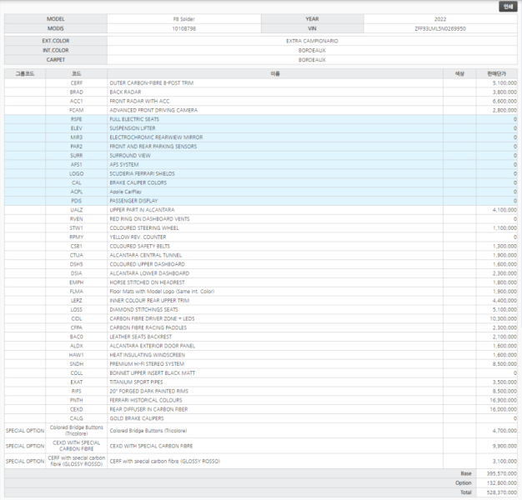
Task: Click 'ALCANTARA LOWER DASHBOARD' name
Action: point(149,273)
